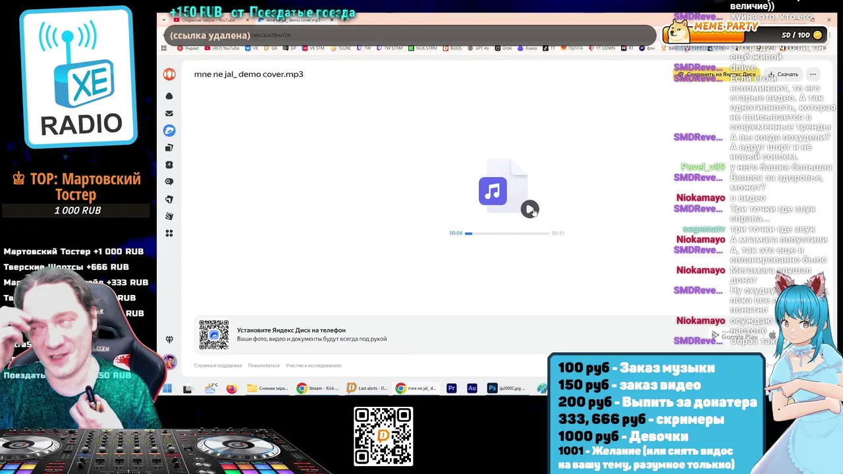
Task: Open ПОЧТА bookmark
Action: click(572, 48)
